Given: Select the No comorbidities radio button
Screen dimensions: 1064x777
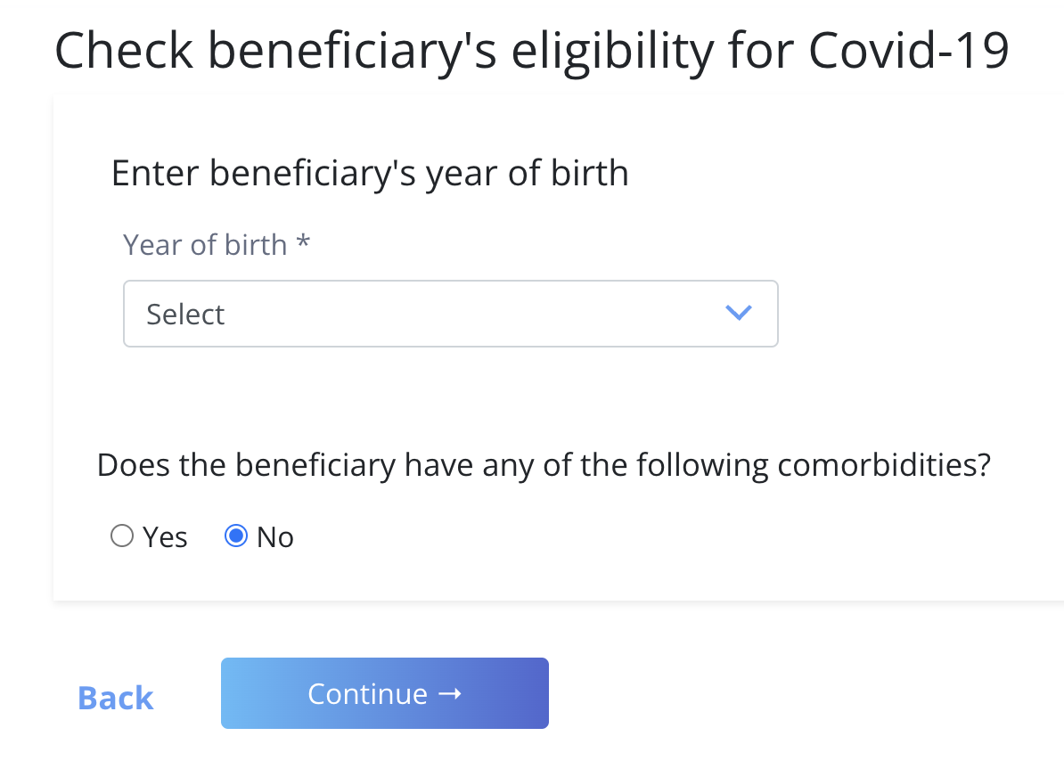Looking at the screenshot, I should pos(236,536).
